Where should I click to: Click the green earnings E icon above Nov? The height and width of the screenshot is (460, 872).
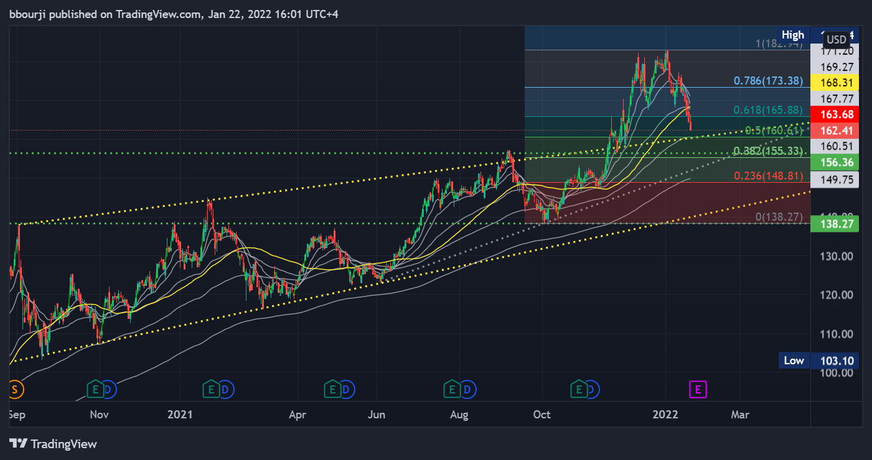coord(96,390)
